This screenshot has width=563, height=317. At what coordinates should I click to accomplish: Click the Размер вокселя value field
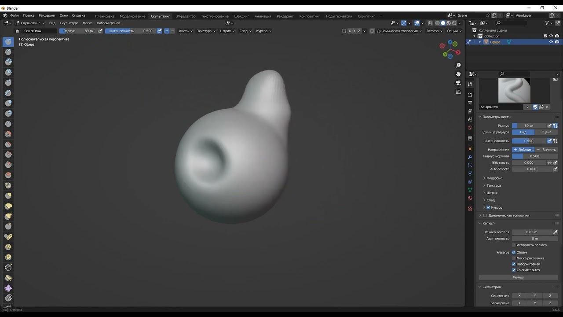pos(532,232)
